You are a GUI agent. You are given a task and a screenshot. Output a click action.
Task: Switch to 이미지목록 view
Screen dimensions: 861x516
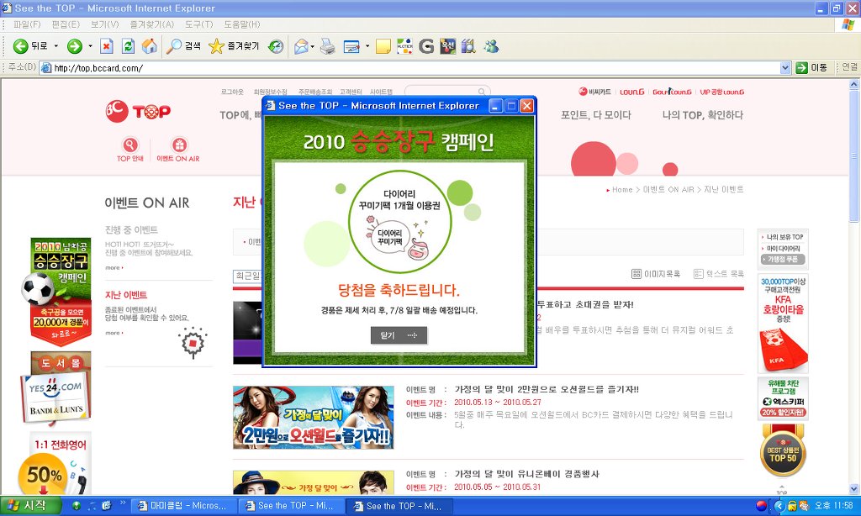(x=656, y=273)
